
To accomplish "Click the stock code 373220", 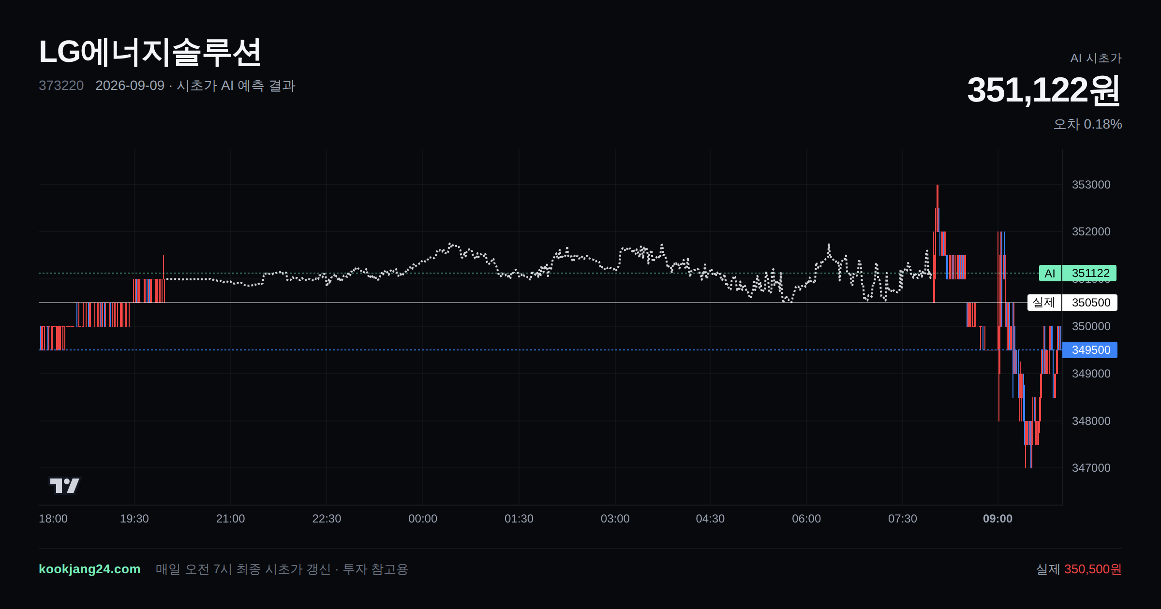I will tap(61, 86).
